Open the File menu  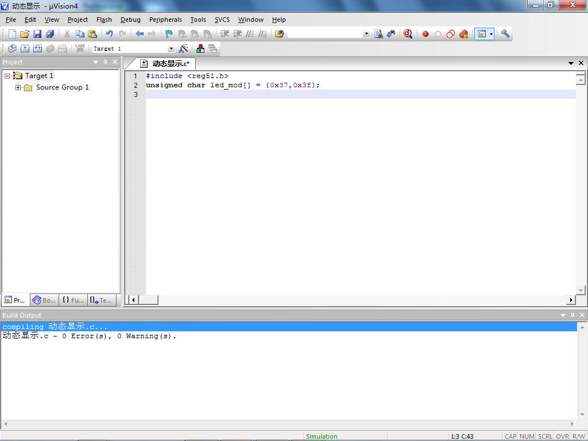(x=11, y=20)
